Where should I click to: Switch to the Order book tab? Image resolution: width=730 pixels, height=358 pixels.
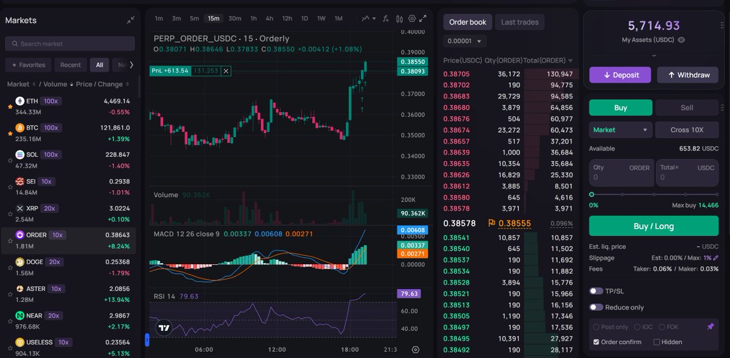468,22
